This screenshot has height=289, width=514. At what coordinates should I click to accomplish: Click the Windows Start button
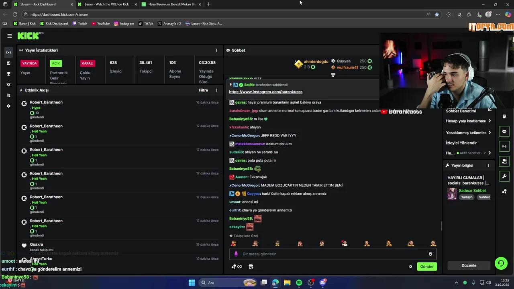point(192,283)
